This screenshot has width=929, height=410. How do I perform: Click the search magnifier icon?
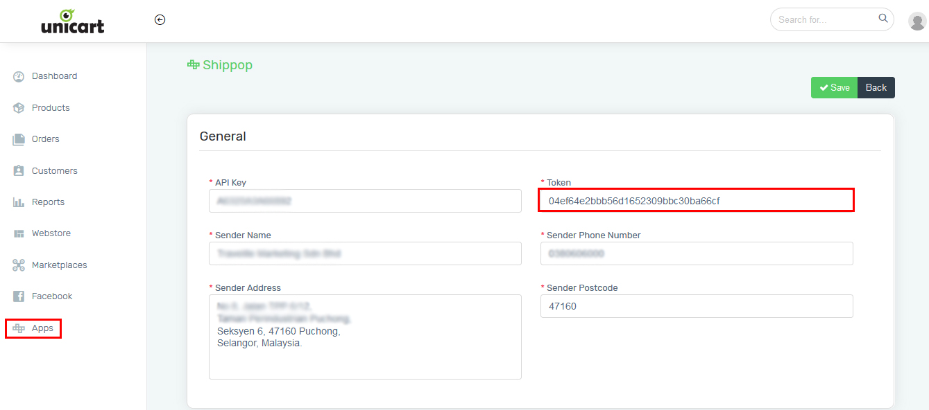pyautogui.click(x=883, y=19)
